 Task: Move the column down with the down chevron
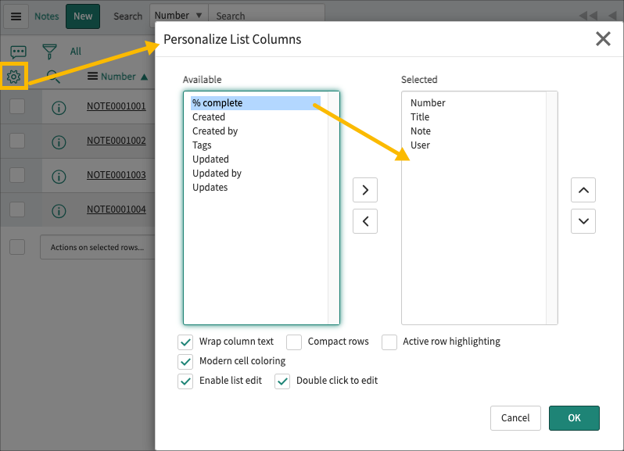pos(583,221)
